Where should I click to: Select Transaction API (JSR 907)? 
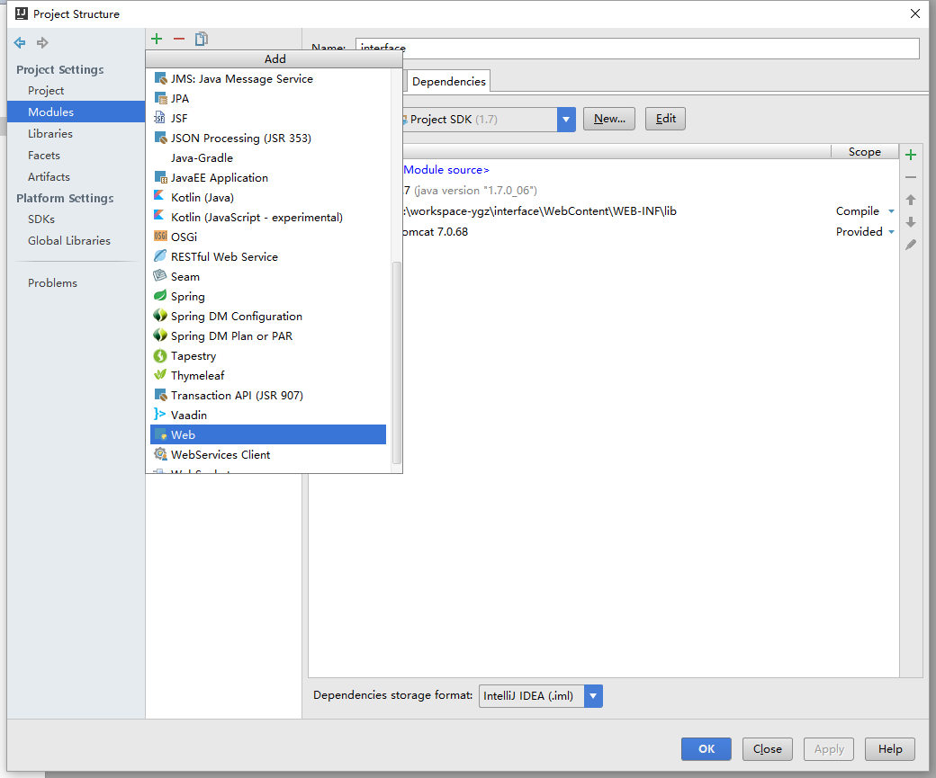[x=268, y=396]
